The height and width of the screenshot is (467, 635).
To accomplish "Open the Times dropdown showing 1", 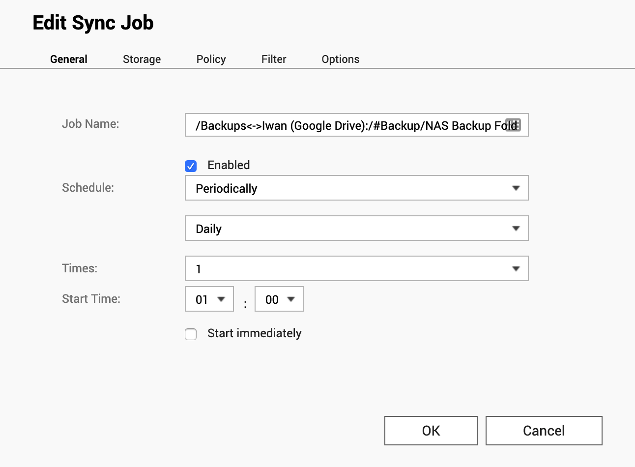I will point(356,269).
